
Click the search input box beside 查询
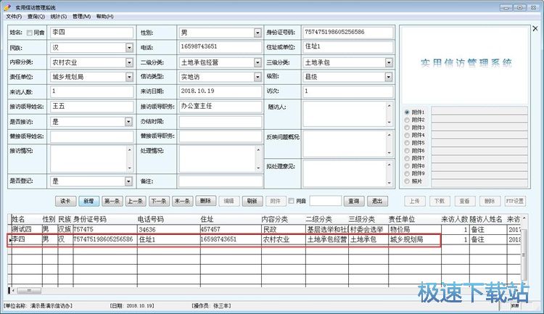pos(326,201)
